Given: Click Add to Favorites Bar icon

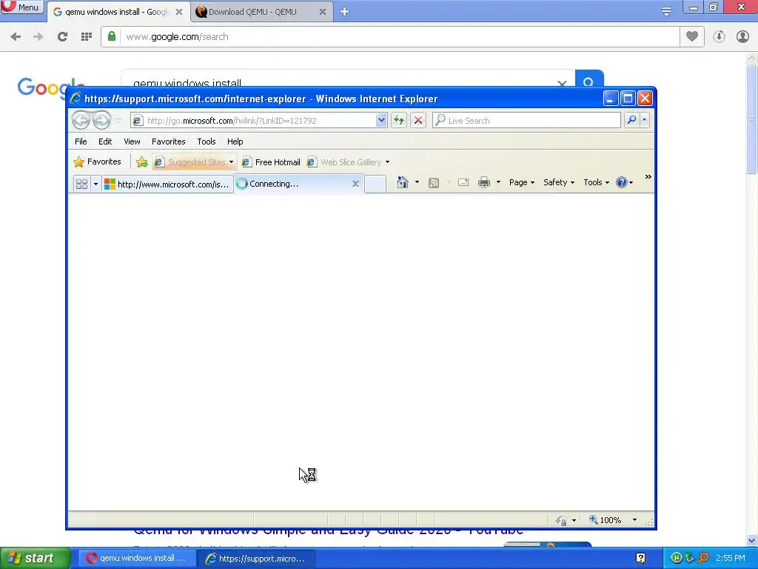Looking at the screenshot, I should 141,162.
